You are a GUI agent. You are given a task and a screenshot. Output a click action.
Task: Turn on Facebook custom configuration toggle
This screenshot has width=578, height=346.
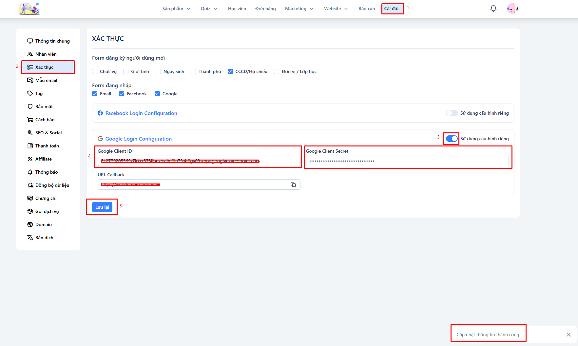point(452,113)
